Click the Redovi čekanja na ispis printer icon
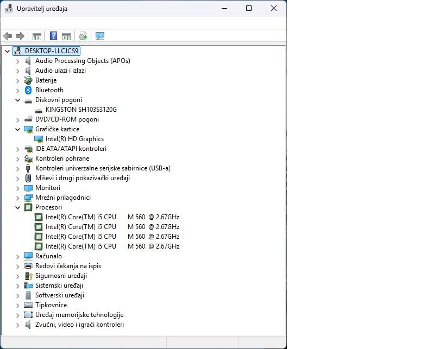 28,266
